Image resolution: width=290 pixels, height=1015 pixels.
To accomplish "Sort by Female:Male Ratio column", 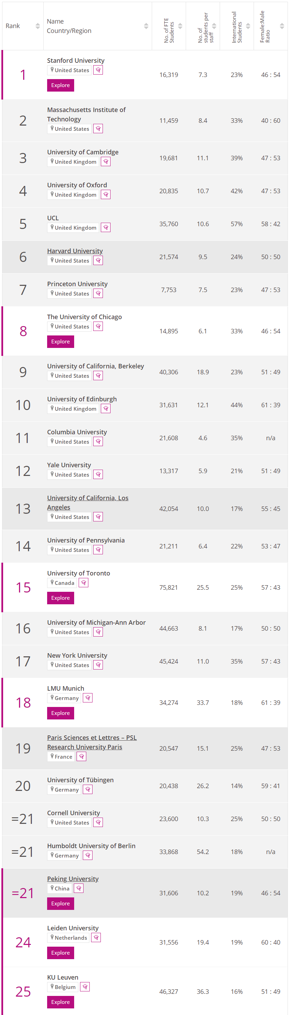I will point(282,26).
